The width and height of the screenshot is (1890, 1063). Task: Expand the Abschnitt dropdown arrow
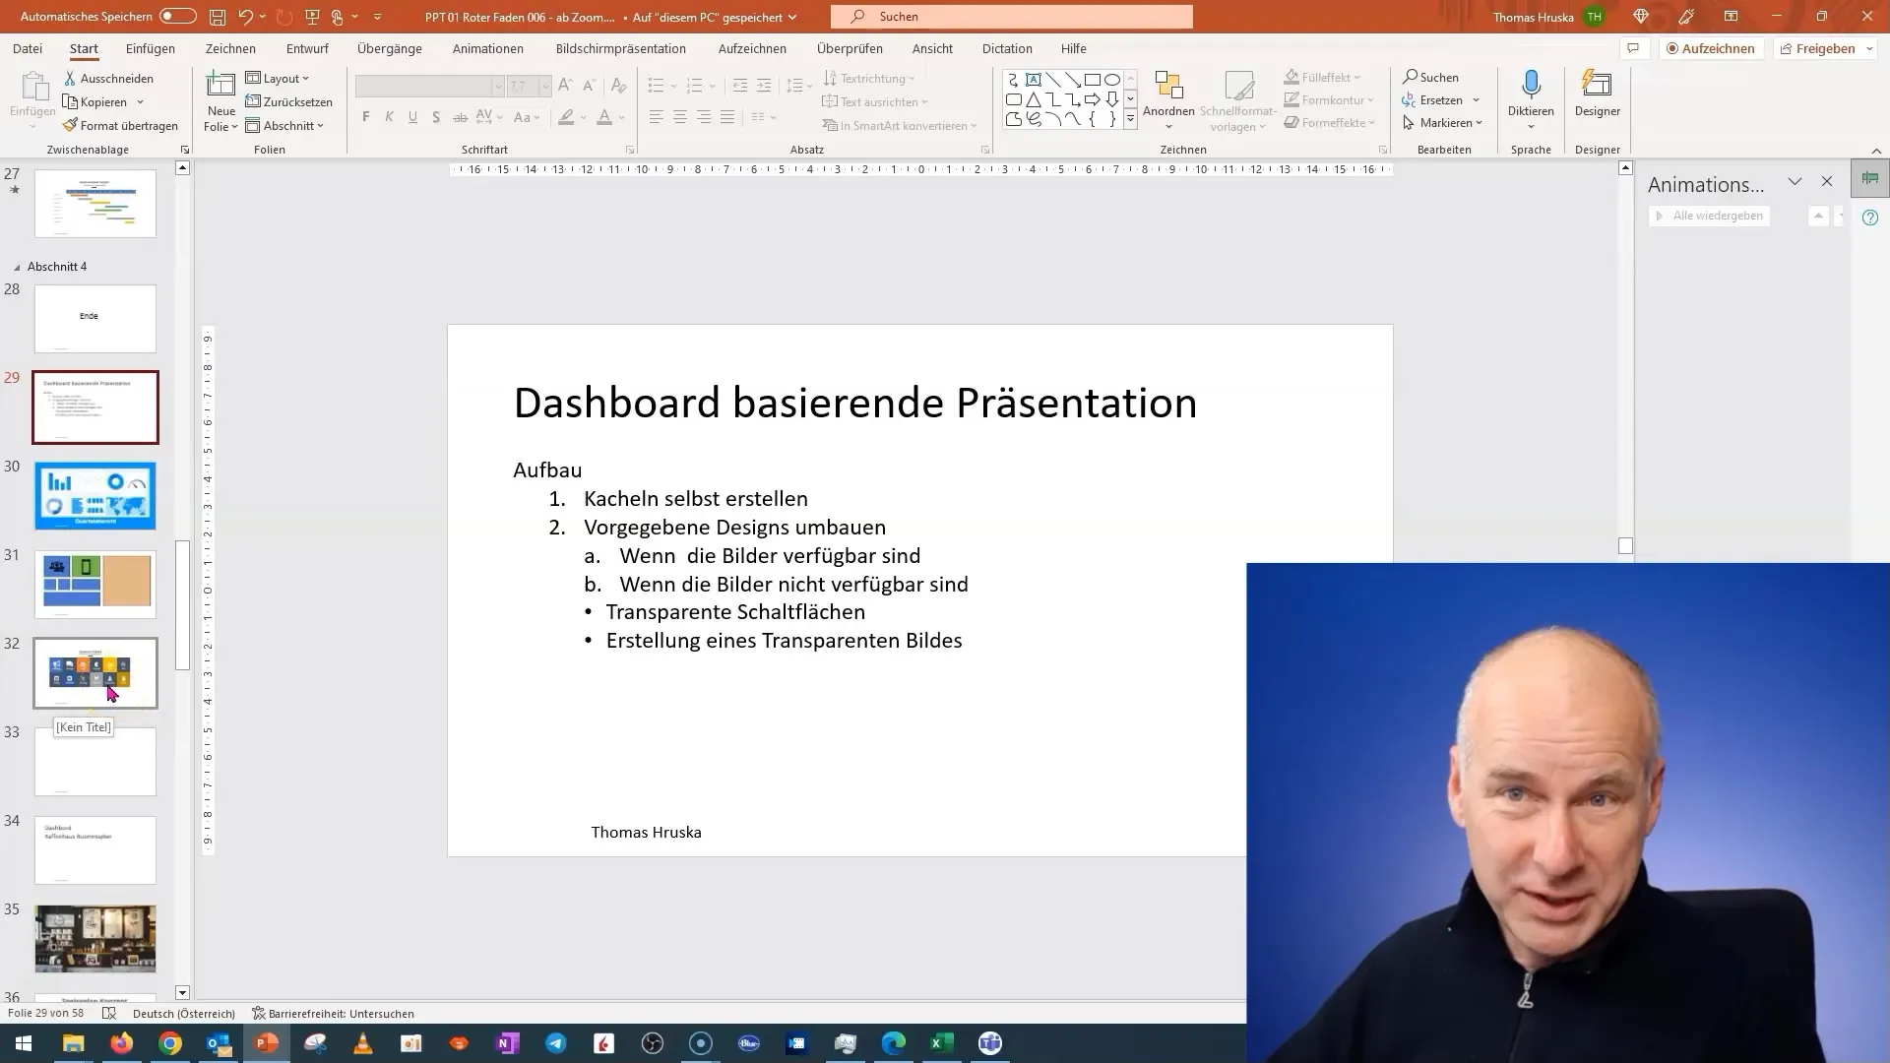click(321, 125)
